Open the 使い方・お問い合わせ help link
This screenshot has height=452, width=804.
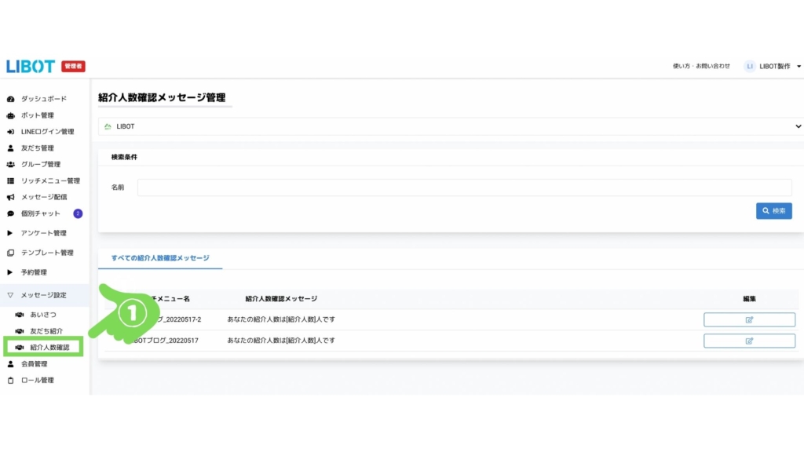pyautogui.click(x=701, y=67)
